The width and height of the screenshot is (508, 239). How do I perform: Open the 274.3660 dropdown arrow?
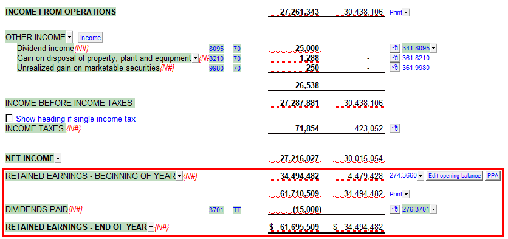420,176
